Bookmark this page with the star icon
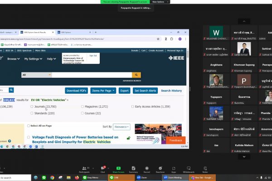272x181 pixels. click(x=158, y=39)
